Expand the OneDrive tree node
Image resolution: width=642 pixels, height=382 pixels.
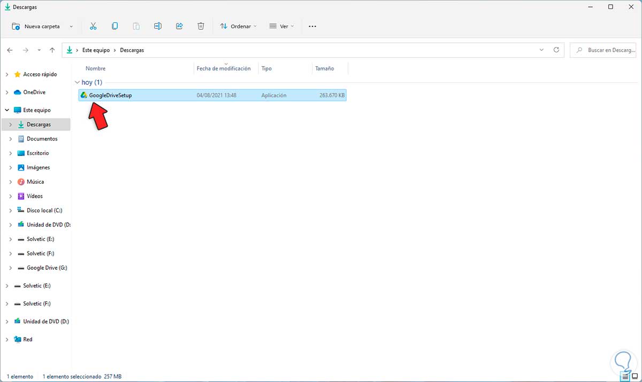pyautogui.click(x=7, y=92)
